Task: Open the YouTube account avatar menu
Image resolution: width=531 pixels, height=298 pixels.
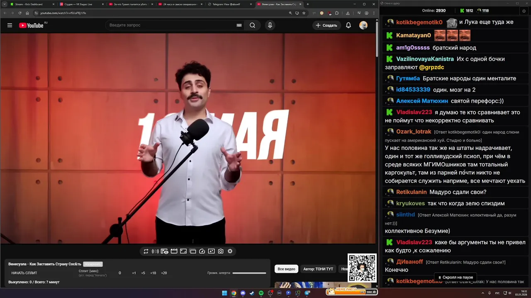Action: pyautogui.click(x=363, y=25)
